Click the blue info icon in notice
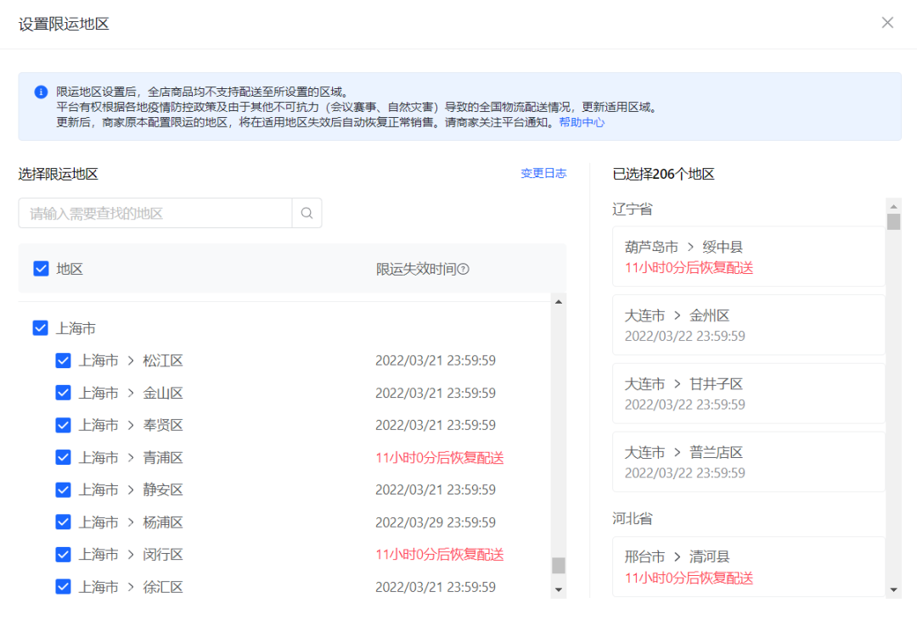917x620 pixels. coord(41,92)
